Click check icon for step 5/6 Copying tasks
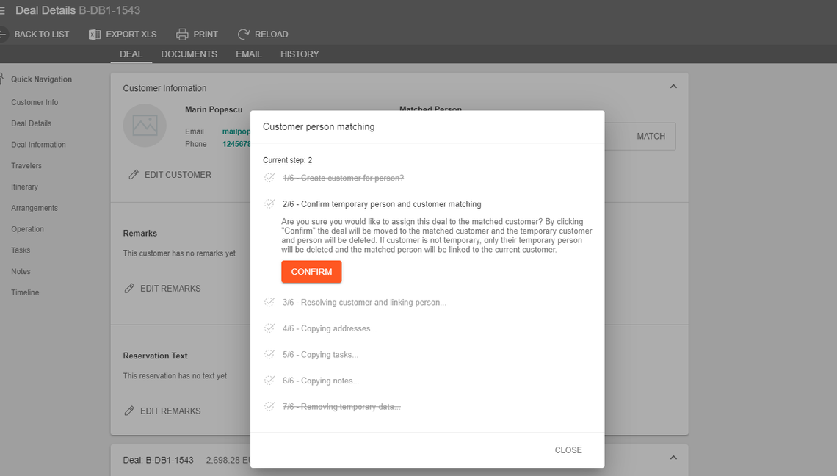The height and width of the screenshot is (476, 837). click(269, 355)
